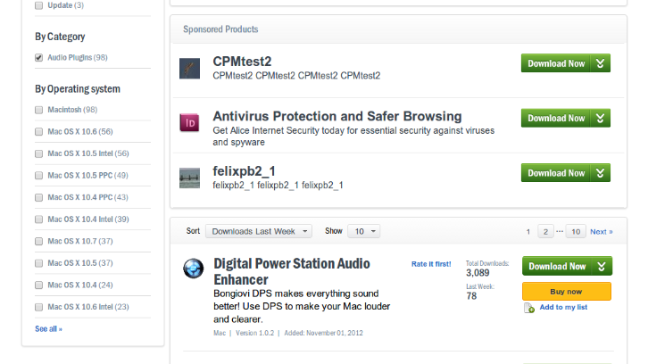Click the Add to my list plus icon

pyautogui.click(x=528, y=308)
